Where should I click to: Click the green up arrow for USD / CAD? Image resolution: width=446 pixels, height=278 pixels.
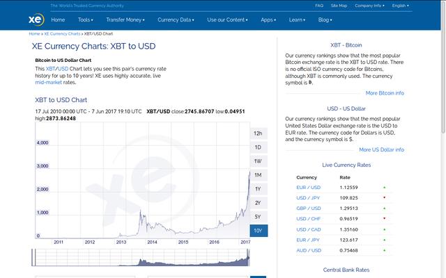point(384,229)
